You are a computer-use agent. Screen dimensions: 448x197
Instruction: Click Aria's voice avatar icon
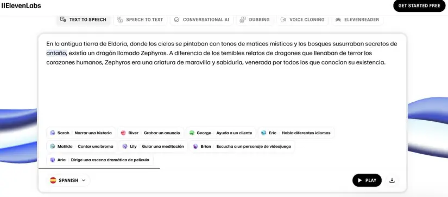tap(52, 160)
